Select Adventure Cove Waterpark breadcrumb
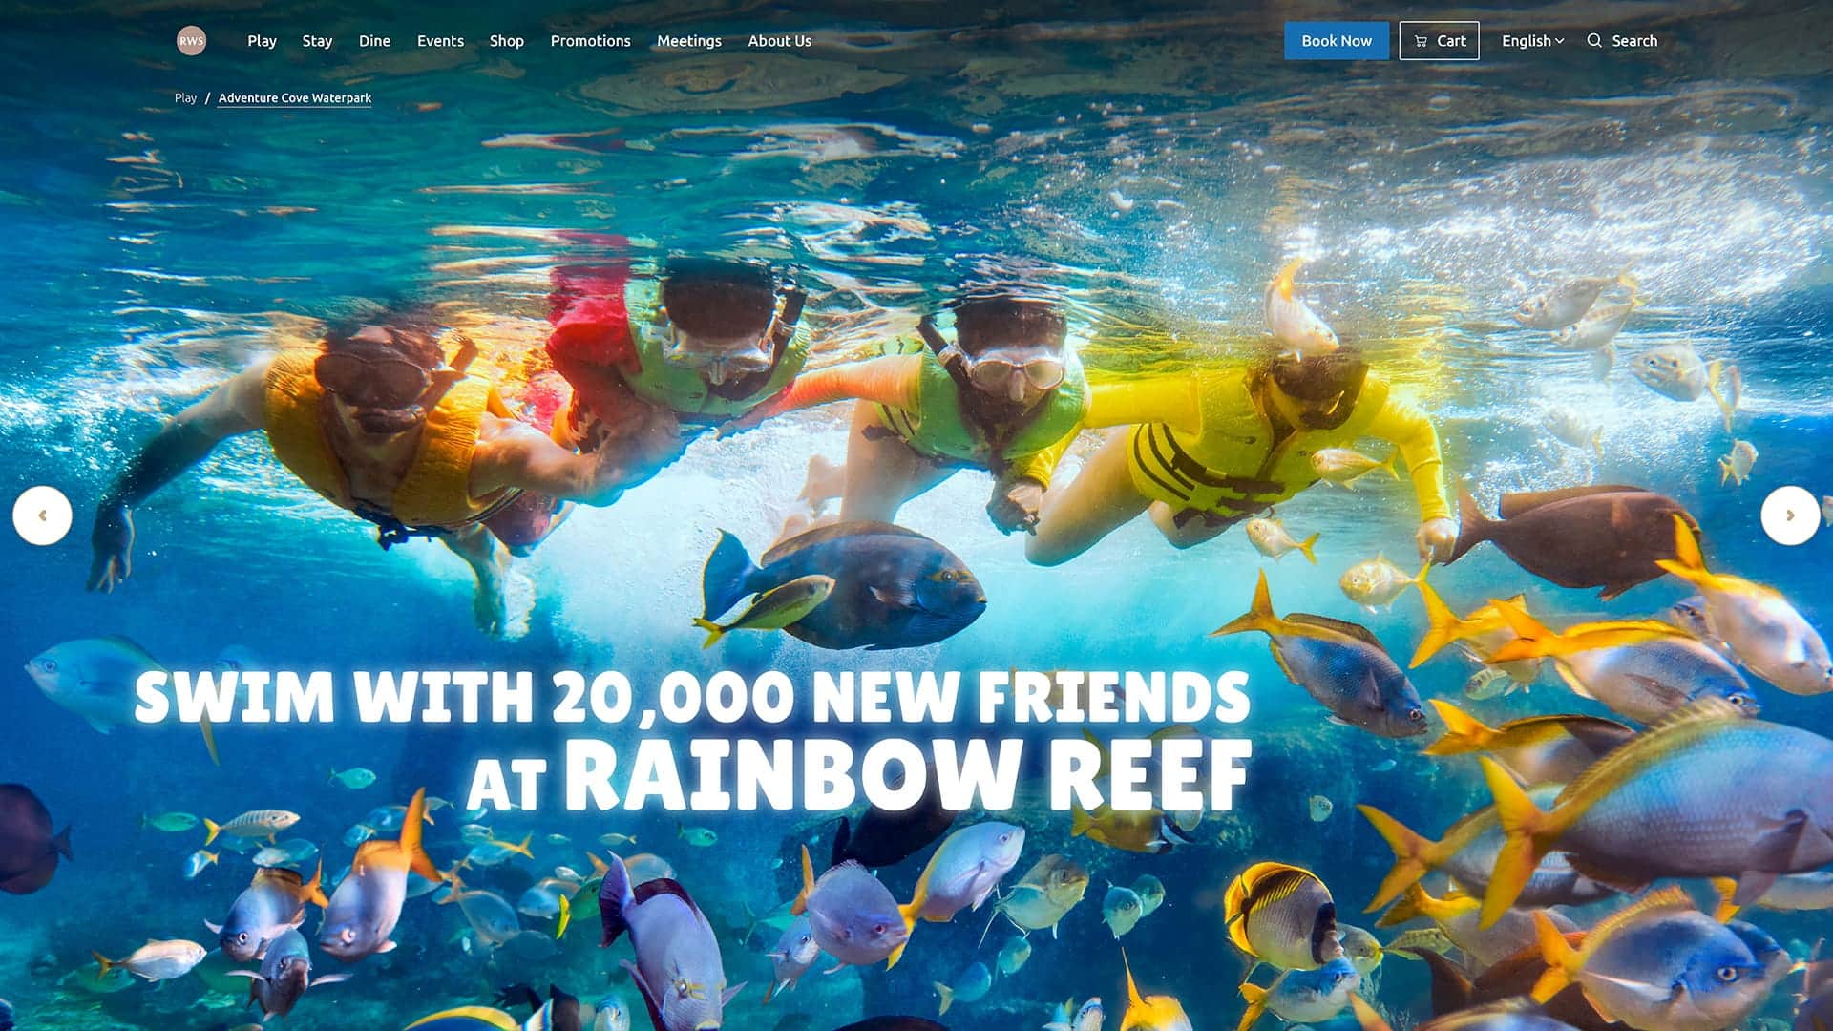The height and width of the screenshot is (1031, 1833). 294,98
